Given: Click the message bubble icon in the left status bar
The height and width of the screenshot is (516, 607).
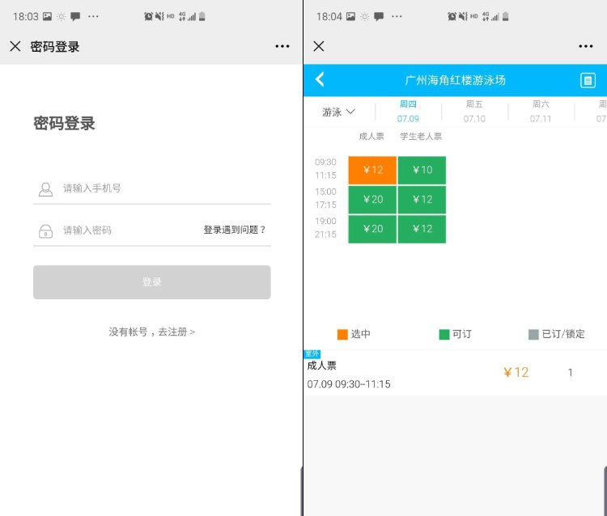Looking at the screenshot, I should 75,16.
